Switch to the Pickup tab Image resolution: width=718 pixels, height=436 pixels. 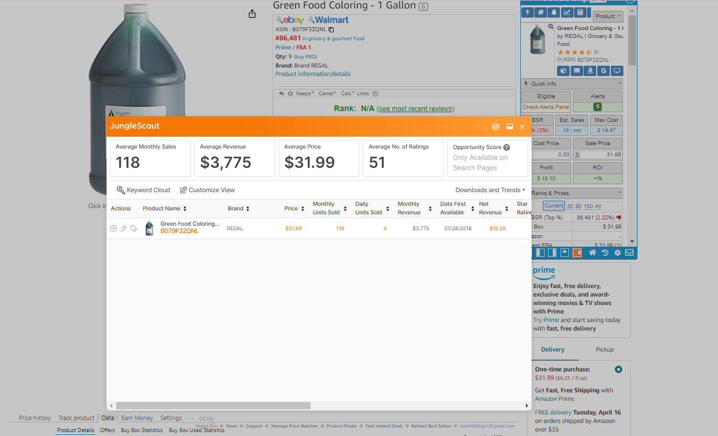[605, 349]
